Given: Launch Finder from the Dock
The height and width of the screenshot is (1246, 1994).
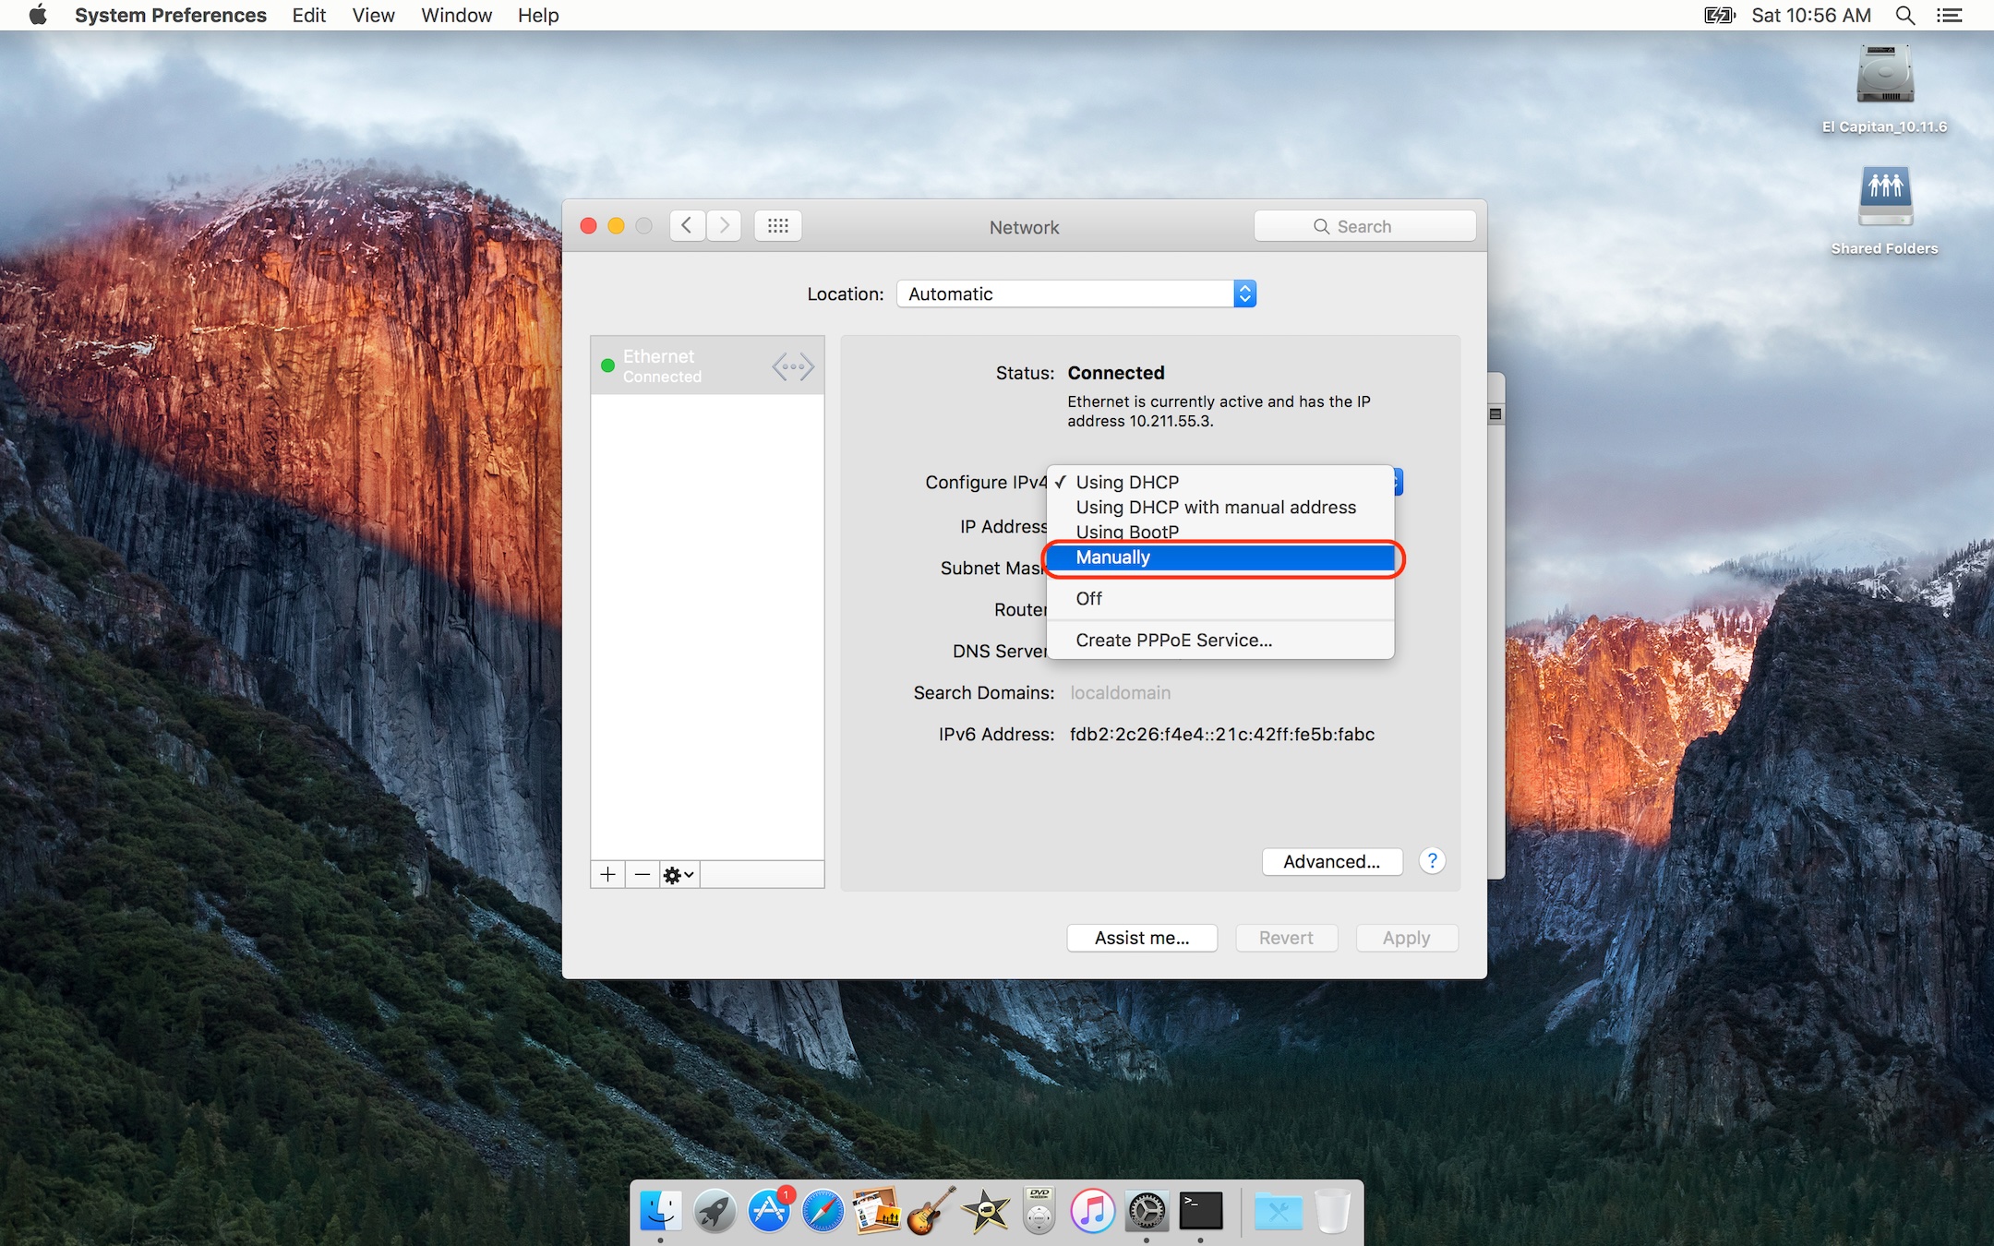Looking at the screenshot, I should [x=661, y=1211].
